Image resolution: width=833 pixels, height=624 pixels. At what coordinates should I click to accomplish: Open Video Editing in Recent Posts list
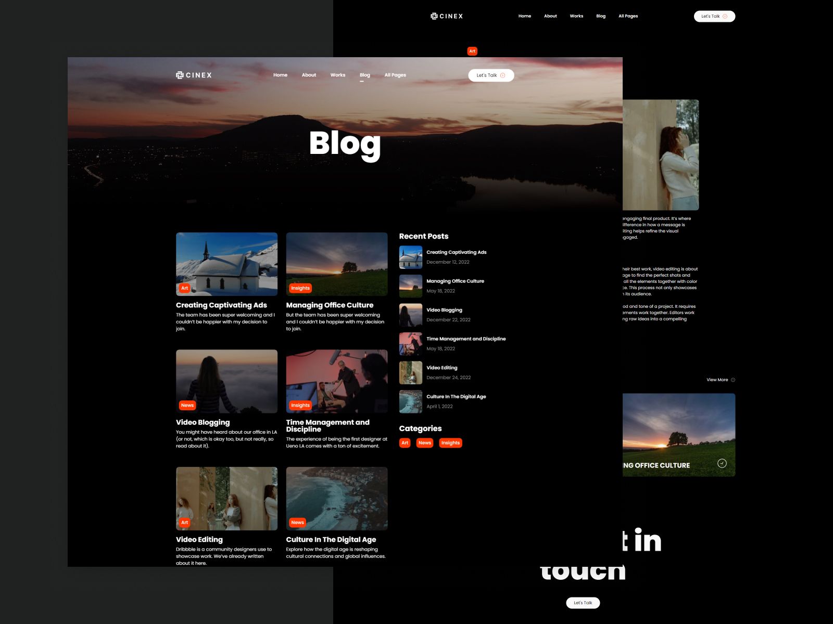tap(442, 368)
